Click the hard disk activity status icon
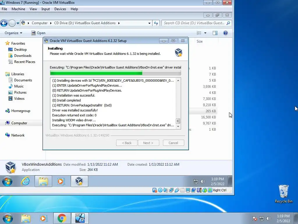The image size is (298, 224). 155,190
